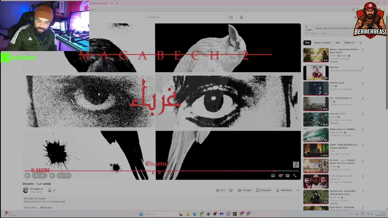Like the video (5,6 k thumbs up)

pos(220,190)
